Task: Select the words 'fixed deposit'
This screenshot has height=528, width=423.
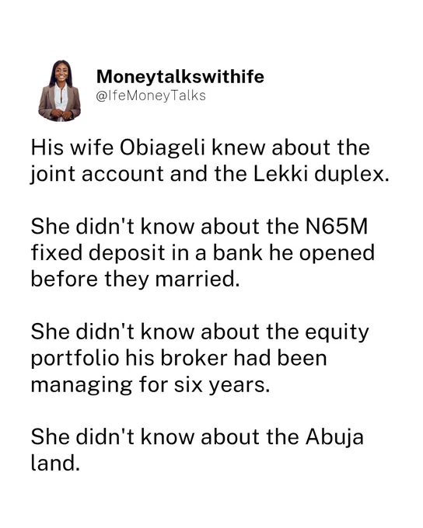Action: [98, 253]
